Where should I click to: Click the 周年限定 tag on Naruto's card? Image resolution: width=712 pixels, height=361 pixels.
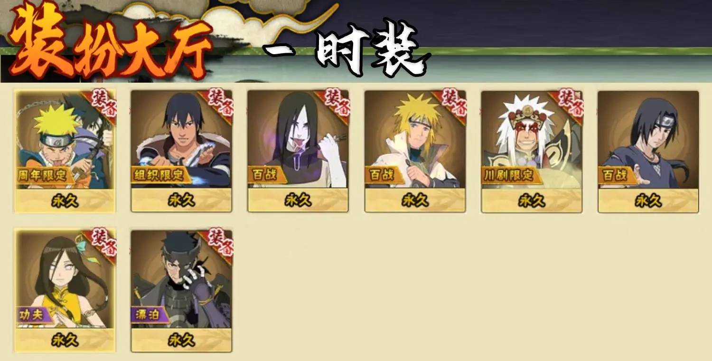pyautogui.click(x=44, y=175)
